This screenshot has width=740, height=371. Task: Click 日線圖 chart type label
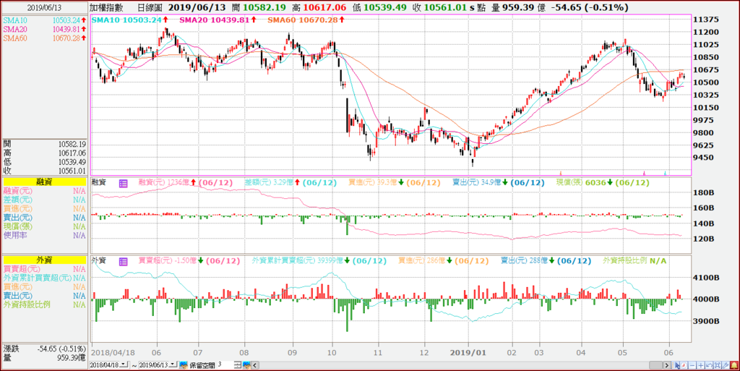[x=150, y=7]
